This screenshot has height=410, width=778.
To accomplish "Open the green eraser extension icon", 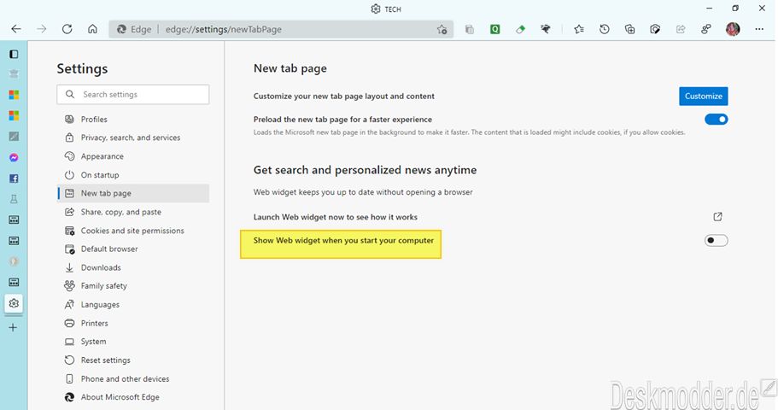I will (520, 29).
